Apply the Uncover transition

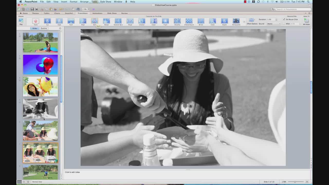(x=142, y=22)
